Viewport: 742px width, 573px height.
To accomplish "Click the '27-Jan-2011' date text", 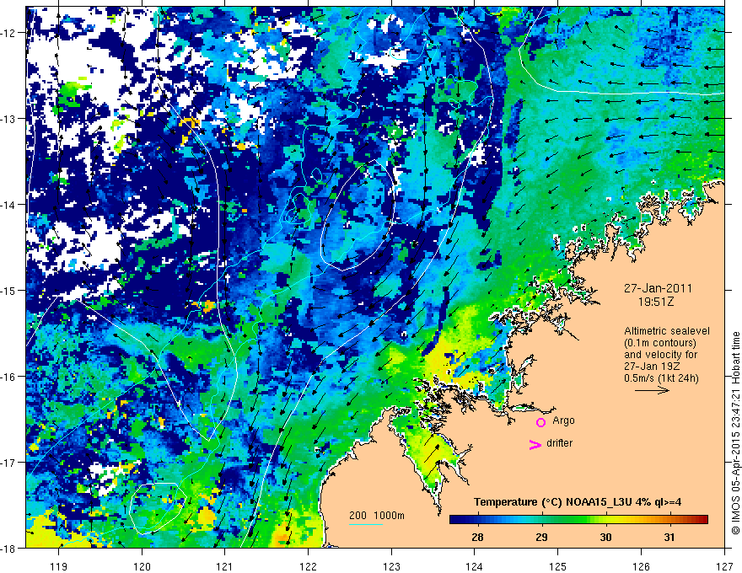I will click(658, 288).
